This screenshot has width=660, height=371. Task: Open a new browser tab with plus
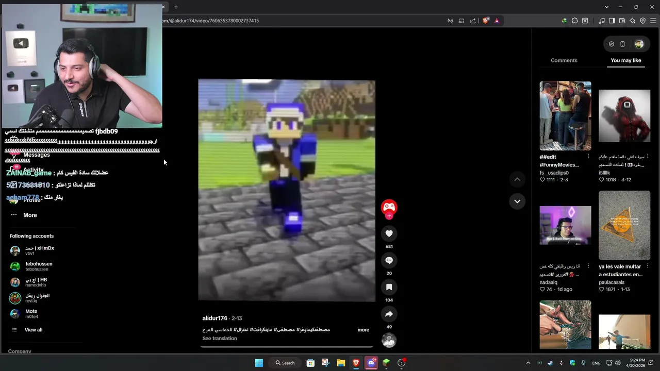176,7
